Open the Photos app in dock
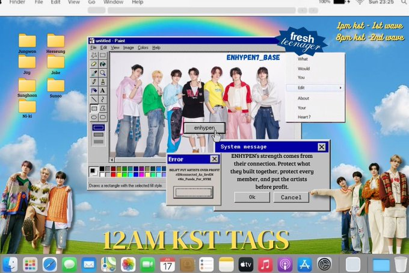 pyautogui.click(x=128, y=265)
